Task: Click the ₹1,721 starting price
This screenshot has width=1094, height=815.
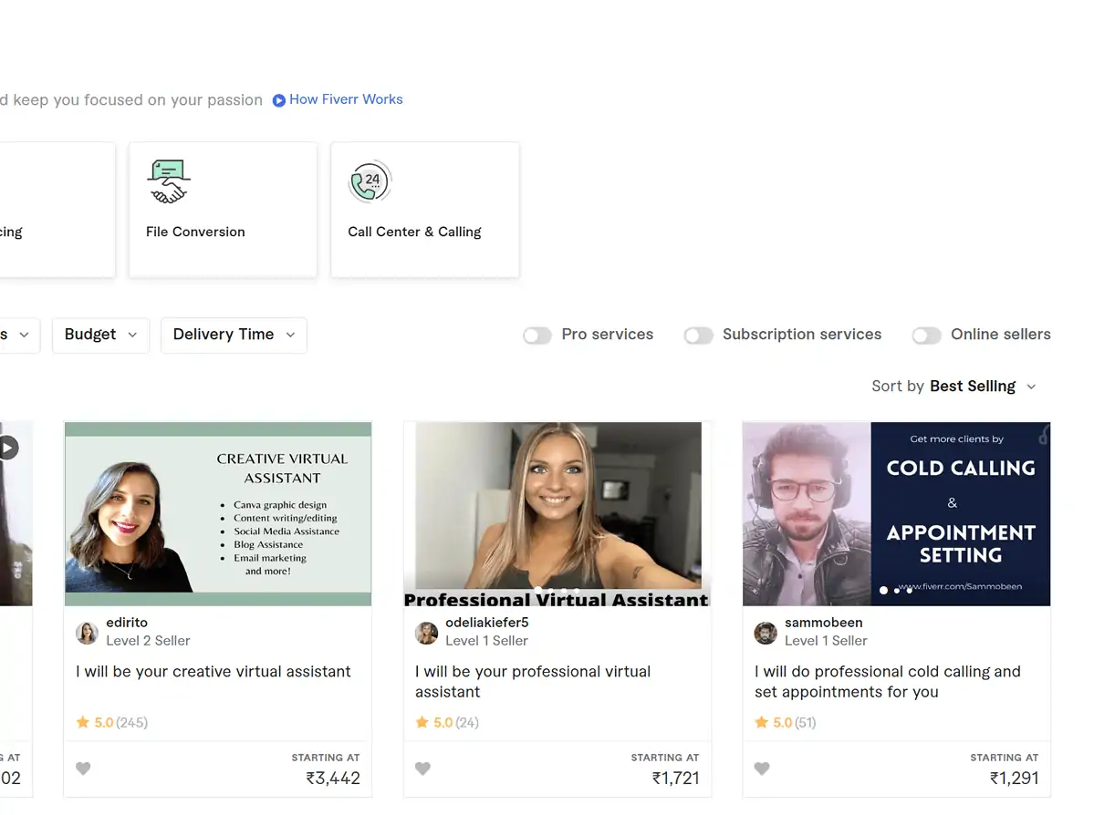Action: pyautogui.click(x=675, y=778)
